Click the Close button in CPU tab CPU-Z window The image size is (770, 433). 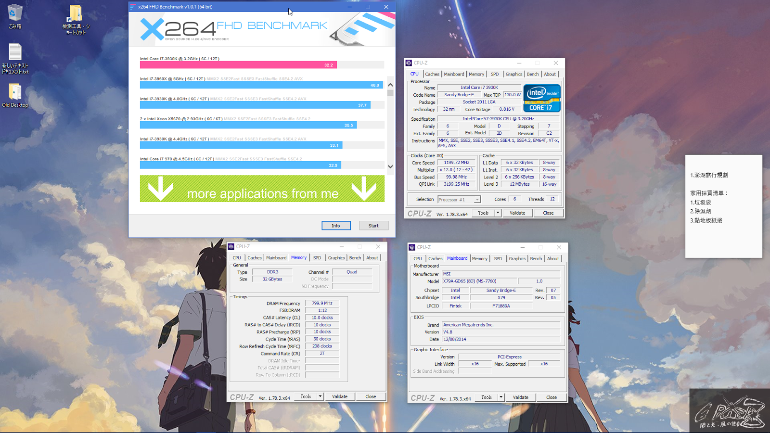[548, 213]
